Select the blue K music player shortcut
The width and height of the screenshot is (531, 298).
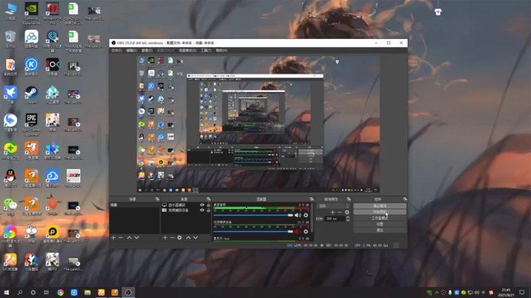(31, 67)
